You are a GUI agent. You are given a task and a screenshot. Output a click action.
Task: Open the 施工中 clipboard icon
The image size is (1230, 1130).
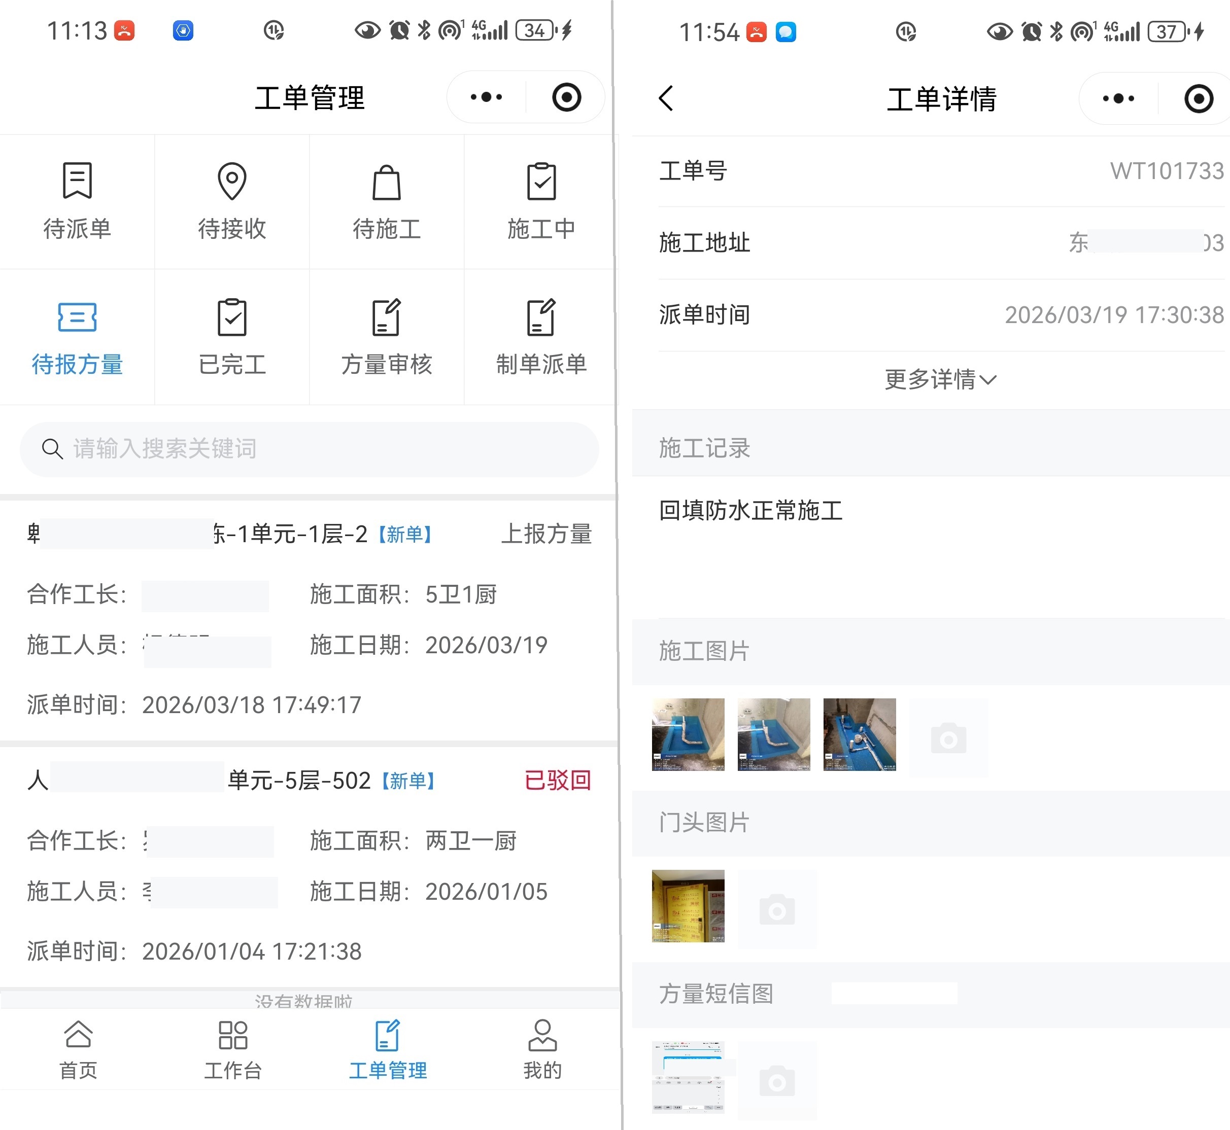(541, 182)
